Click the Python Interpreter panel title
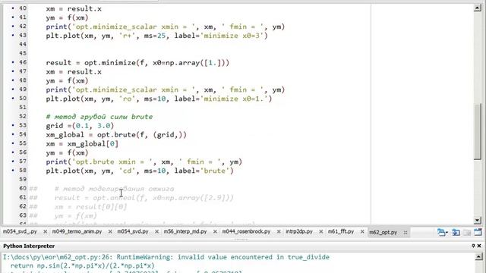 [x=29, y=246]
